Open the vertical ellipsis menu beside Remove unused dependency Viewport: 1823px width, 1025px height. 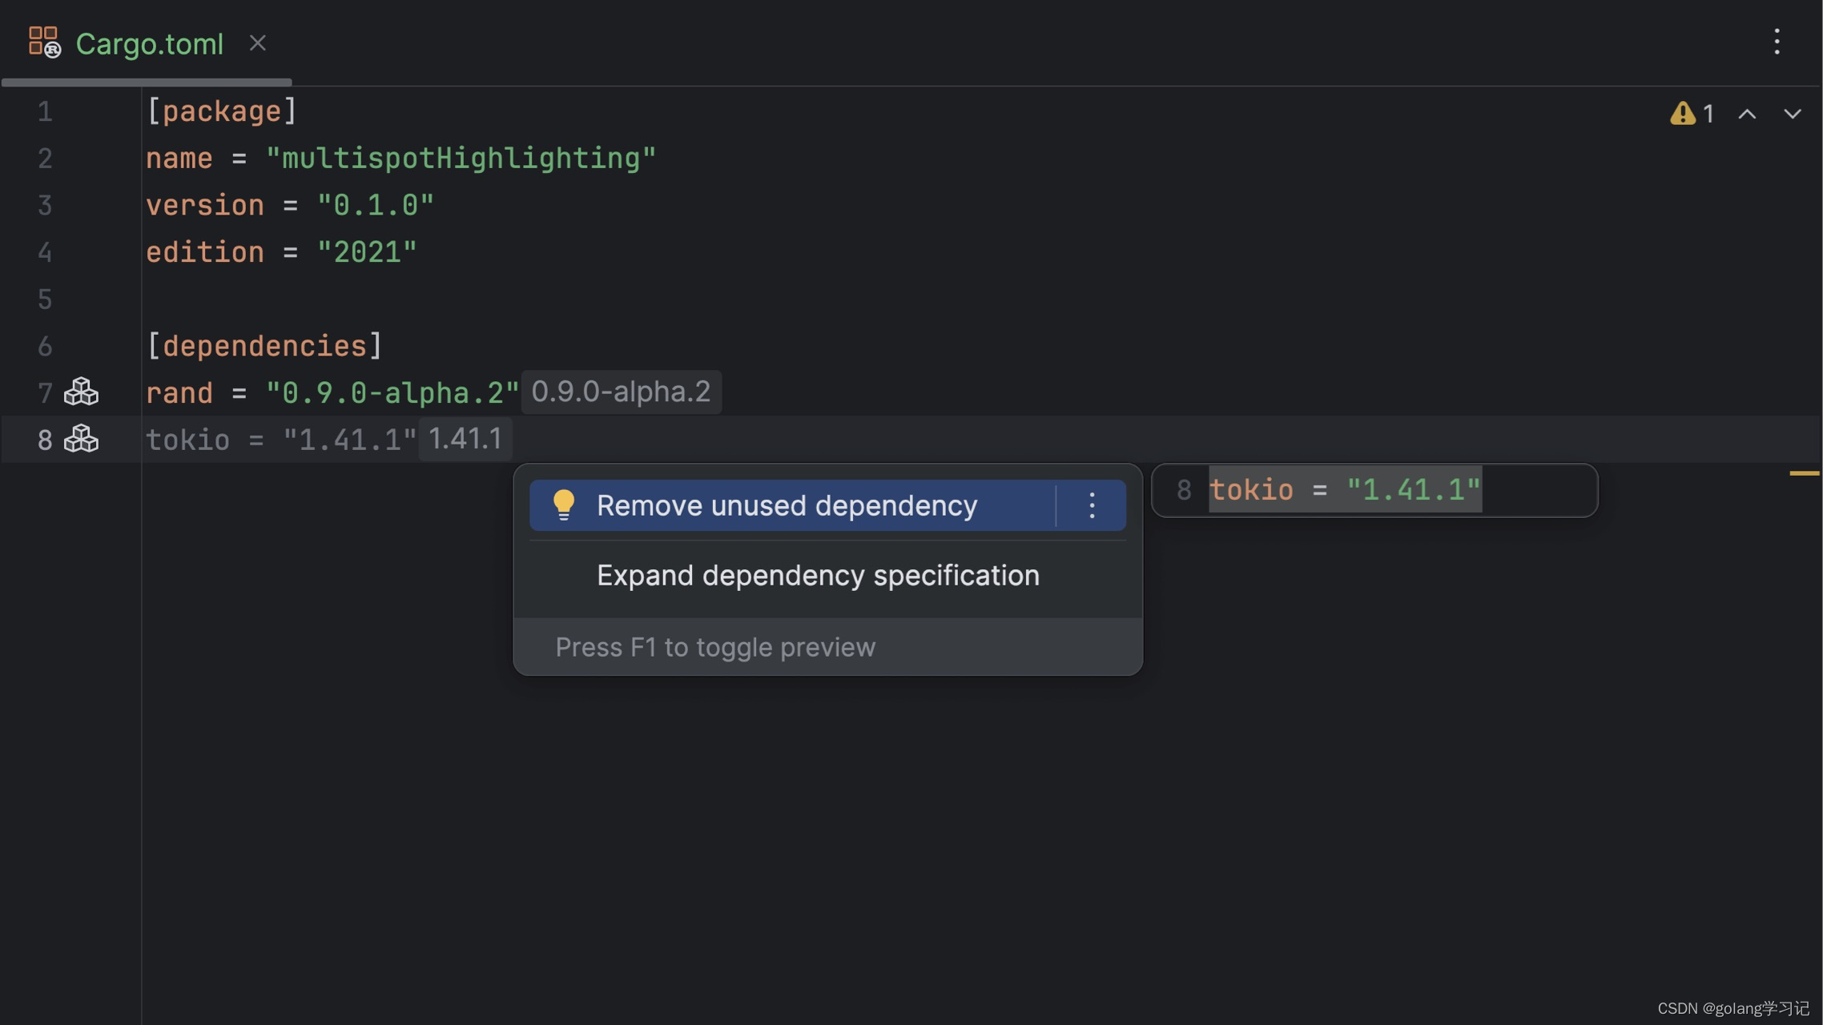click(x=1091, y=504)
